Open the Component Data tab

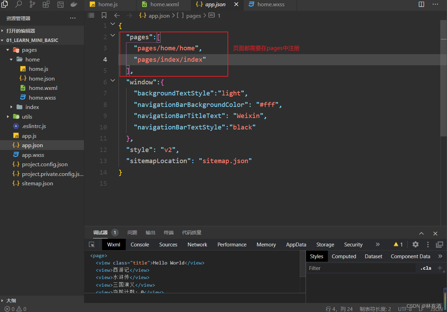tap(411, 256)
